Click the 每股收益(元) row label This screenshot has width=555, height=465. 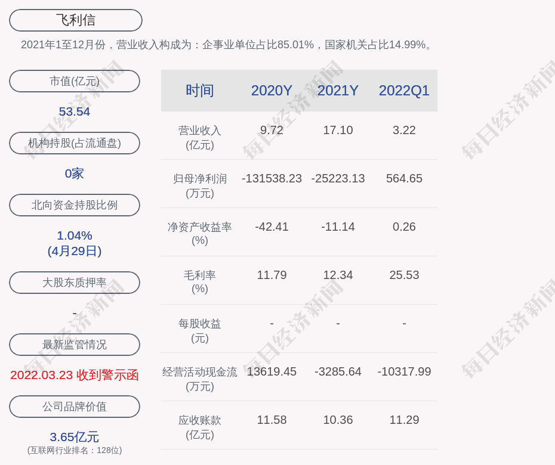[200, 331]
